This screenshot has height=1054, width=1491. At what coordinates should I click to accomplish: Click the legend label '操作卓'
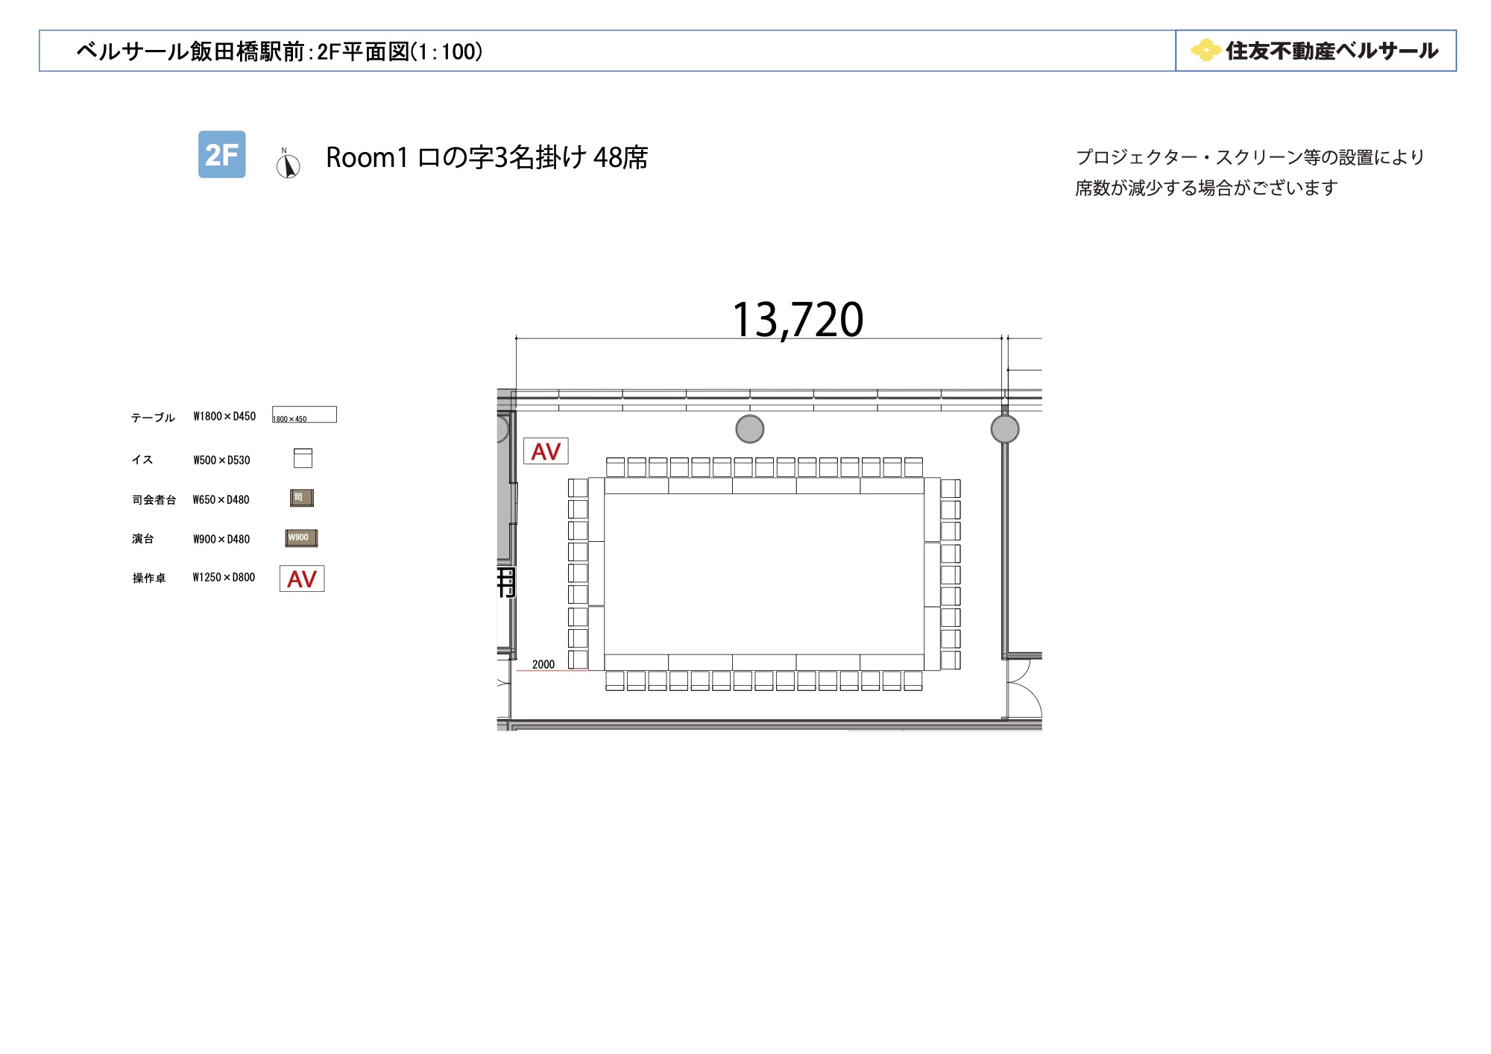coord(149,578)
